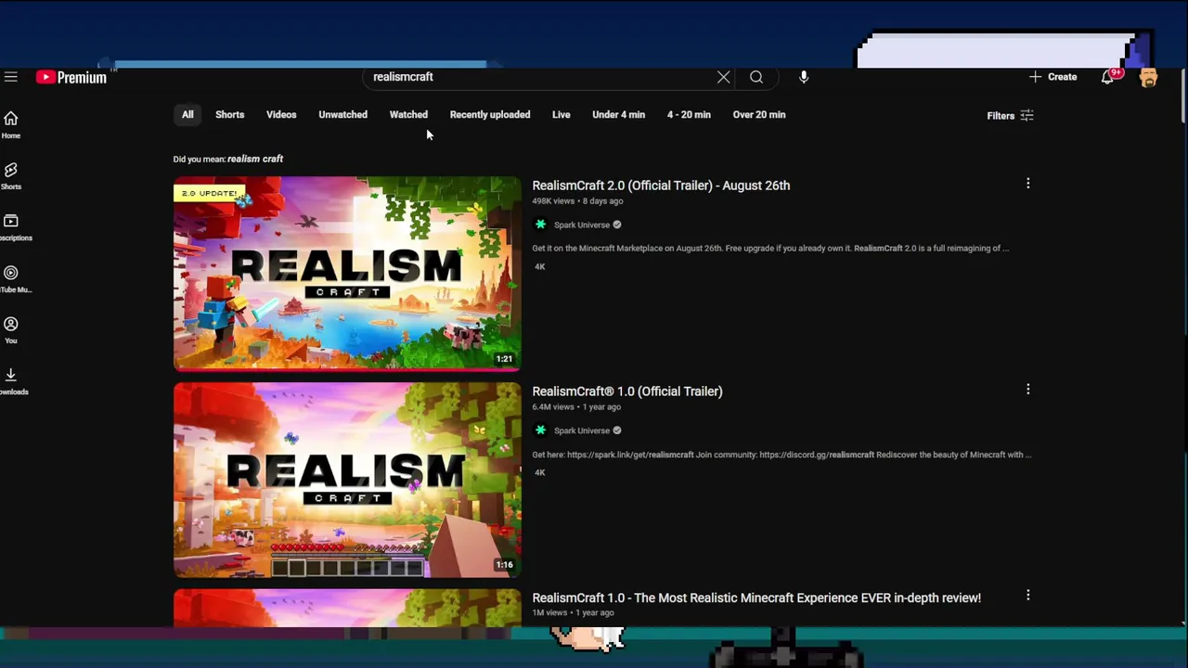The height and width of the screenshot is (668, 1188).
Task: Open options menu for in-depth review video
Action: coord(1027,596)
